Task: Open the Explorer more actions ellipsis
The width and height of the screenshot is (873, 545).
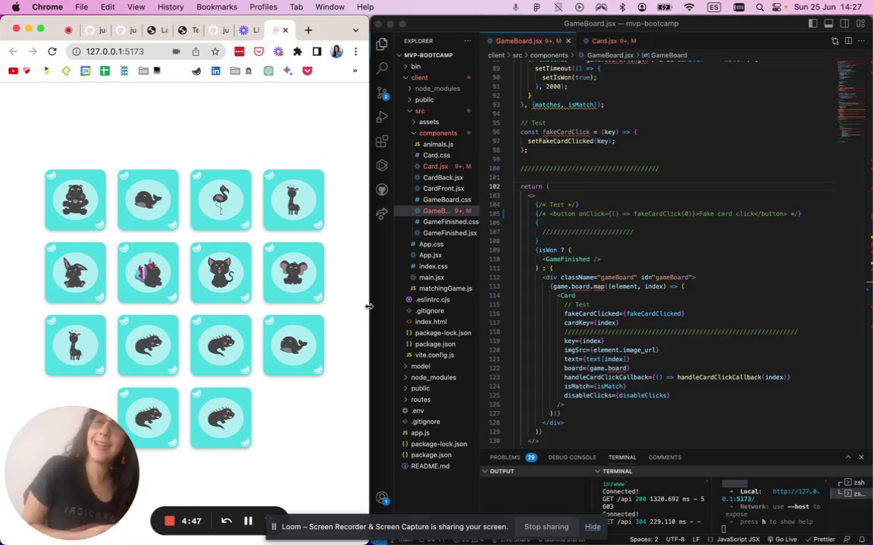Action: point(468,41)
